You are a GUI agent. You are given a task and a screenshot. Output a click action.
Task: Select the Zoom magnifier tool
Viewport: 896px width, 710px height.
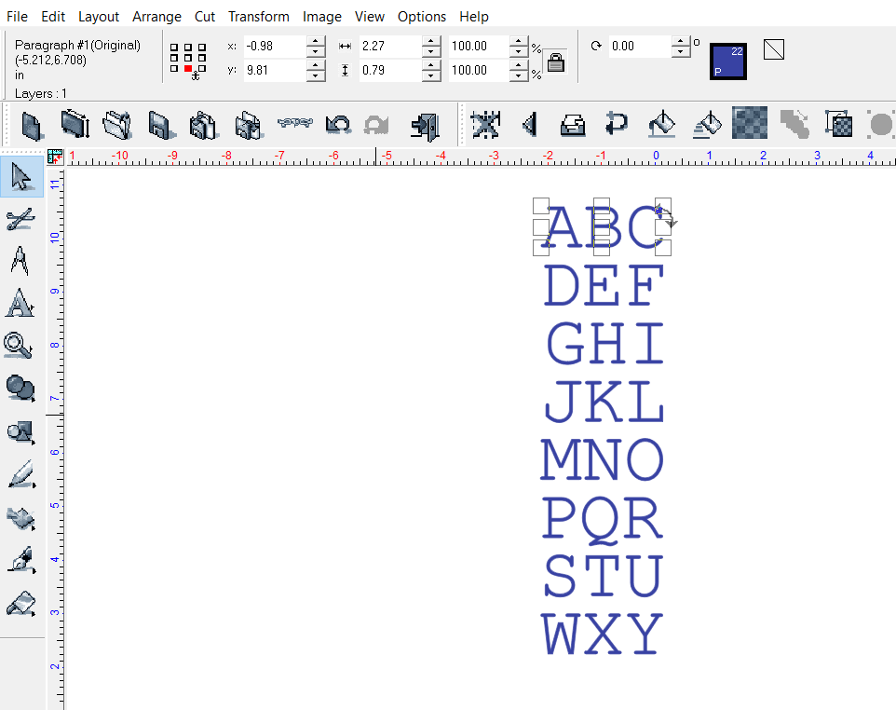(19, 345)
